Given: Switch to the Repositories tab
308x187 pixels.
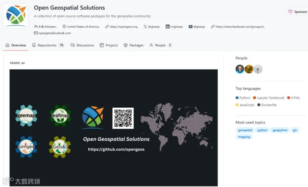Looking at the screenshot, I should pos(48,45).
